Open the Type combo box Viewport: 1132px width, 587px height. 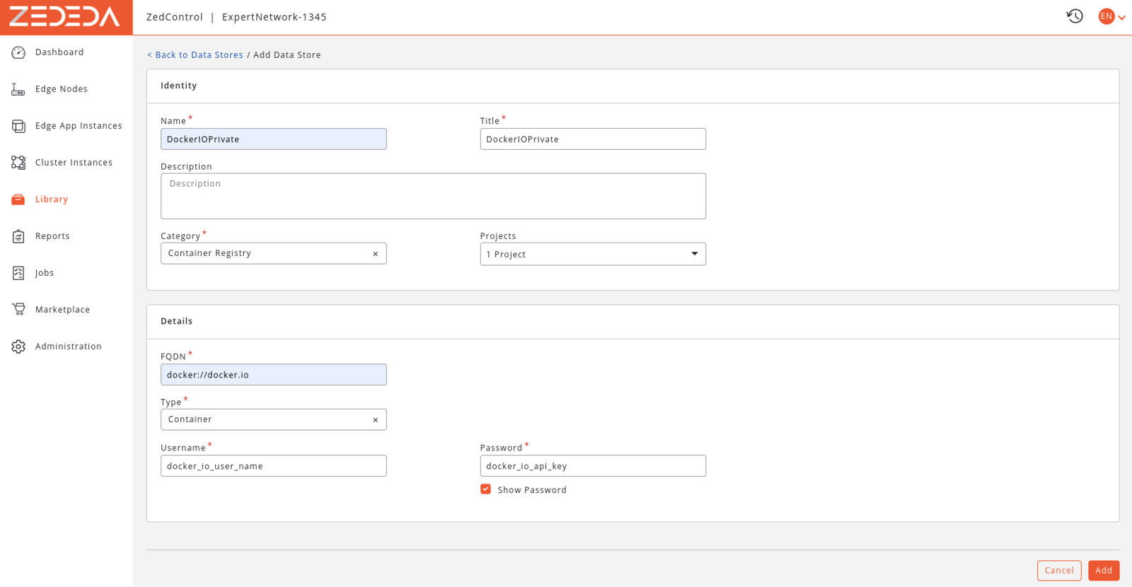pos(273,419)
